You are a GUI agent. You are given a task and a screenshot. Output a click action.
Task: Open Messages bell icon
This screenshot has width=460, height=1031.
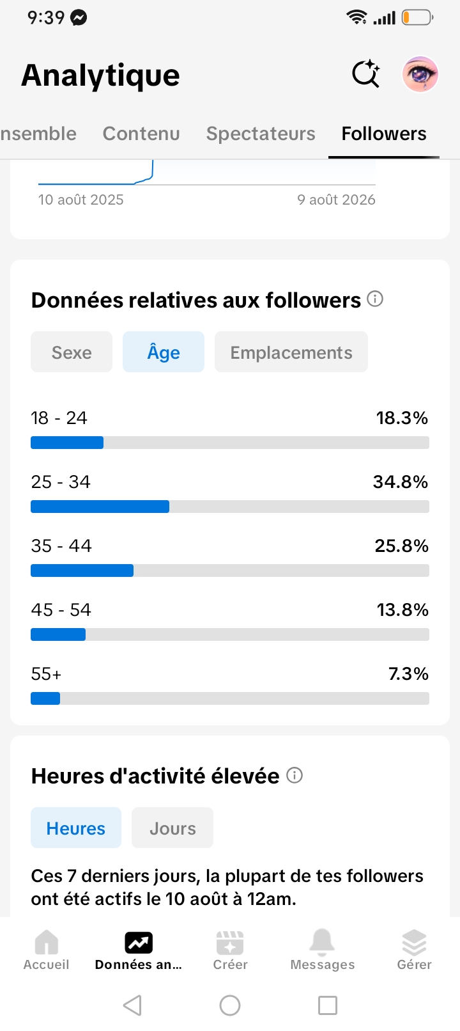coord(322,950)
